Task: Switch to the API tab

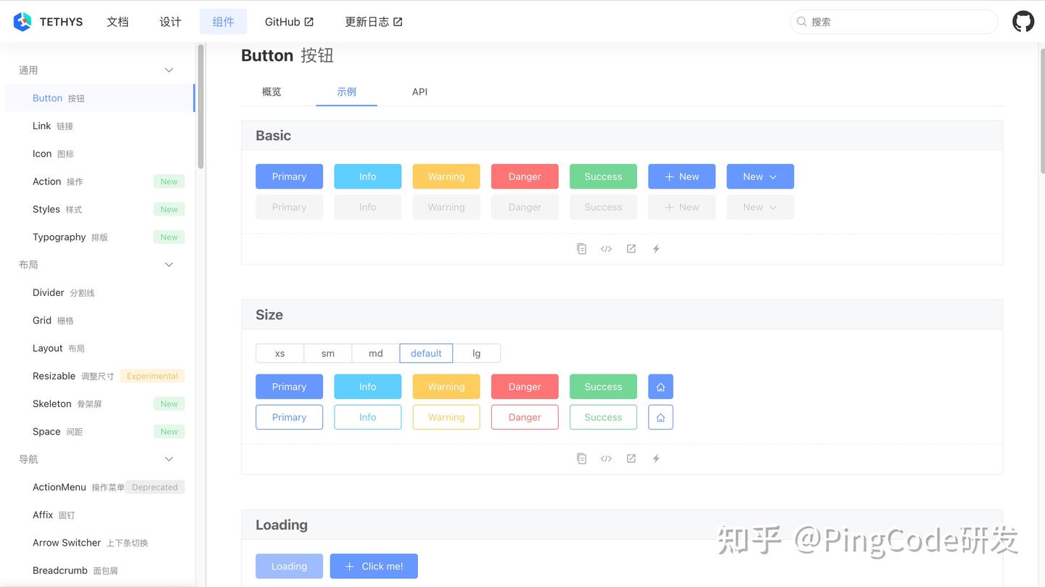Action: 419,92
